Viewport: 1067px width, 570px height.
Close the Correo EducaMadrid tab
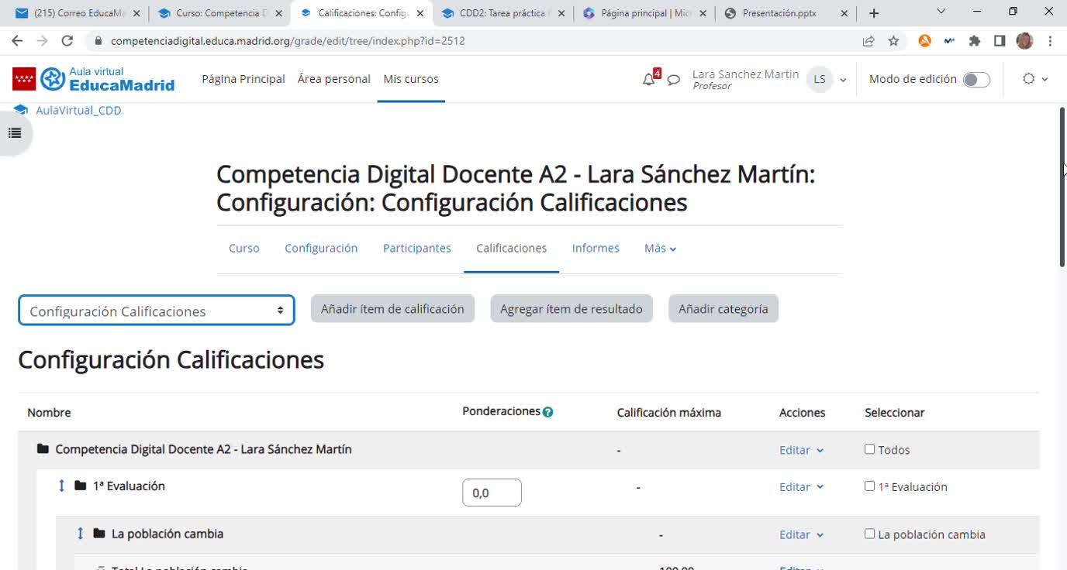(x=136, y=13)
